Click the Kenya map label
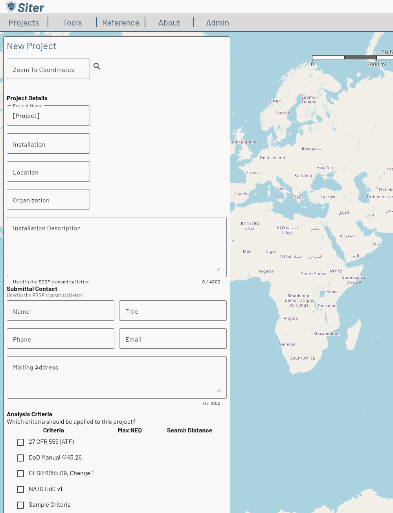 coord(332,292)
